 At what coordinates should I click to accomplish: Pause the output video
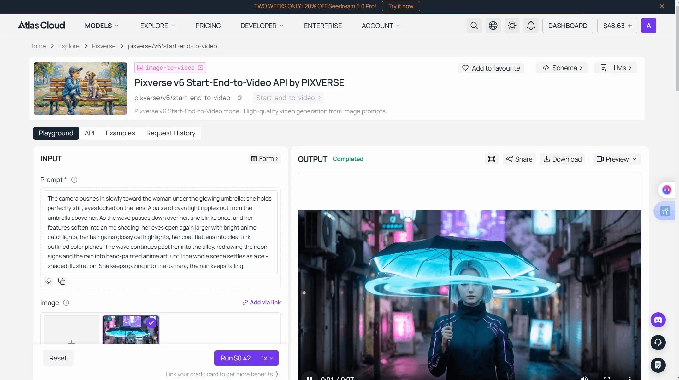click(x=309, y=378)
